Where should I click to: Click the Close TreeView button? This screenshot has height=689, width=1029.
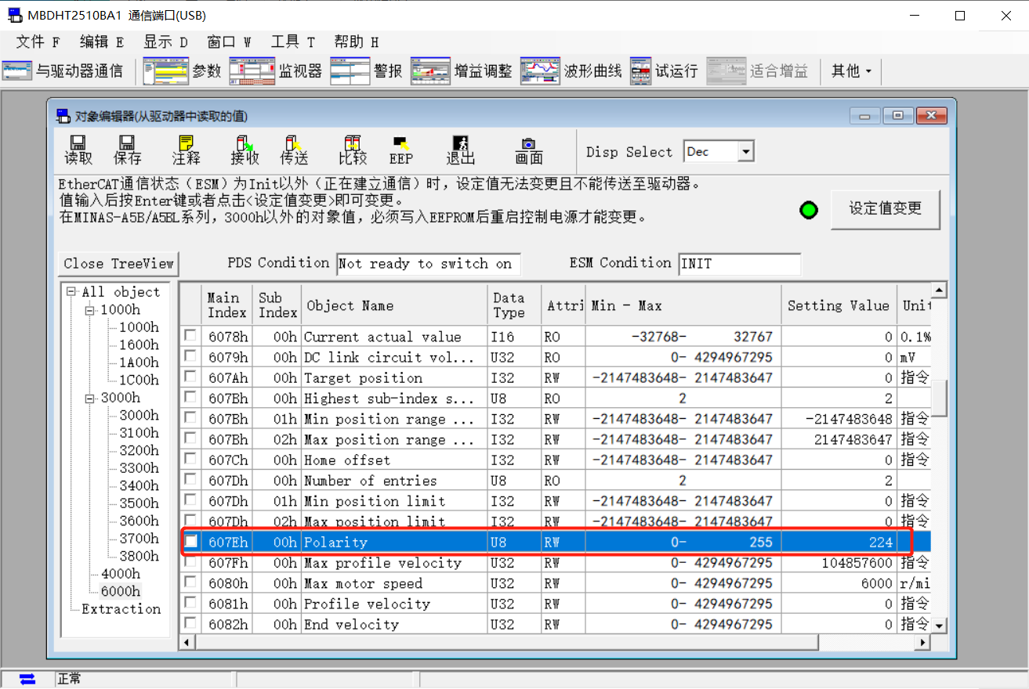118,264
